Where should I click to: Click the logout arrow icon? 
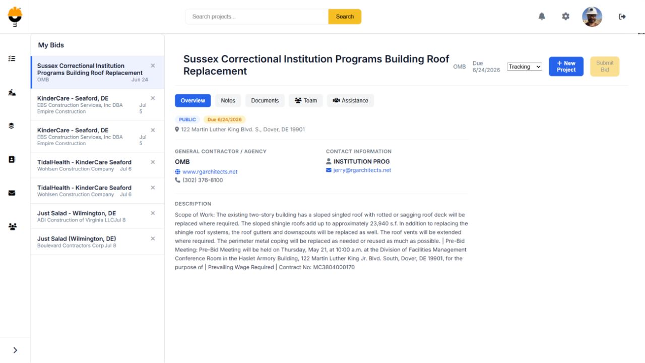coord(622,17)
